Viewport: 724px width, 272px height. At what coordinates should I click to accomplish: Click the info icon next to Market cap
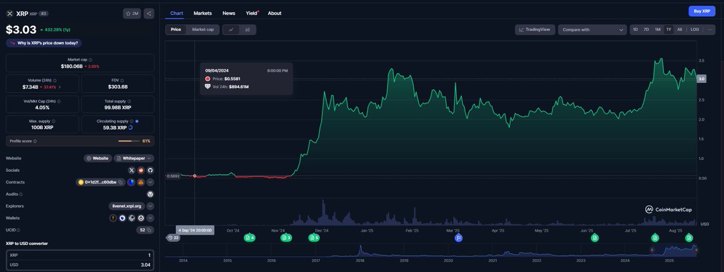click(91, 60)
